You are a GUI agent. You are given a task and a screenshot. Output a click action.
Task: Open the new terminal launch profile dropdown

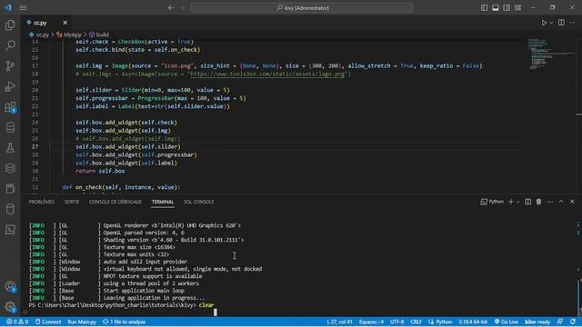tap(518, 202)
